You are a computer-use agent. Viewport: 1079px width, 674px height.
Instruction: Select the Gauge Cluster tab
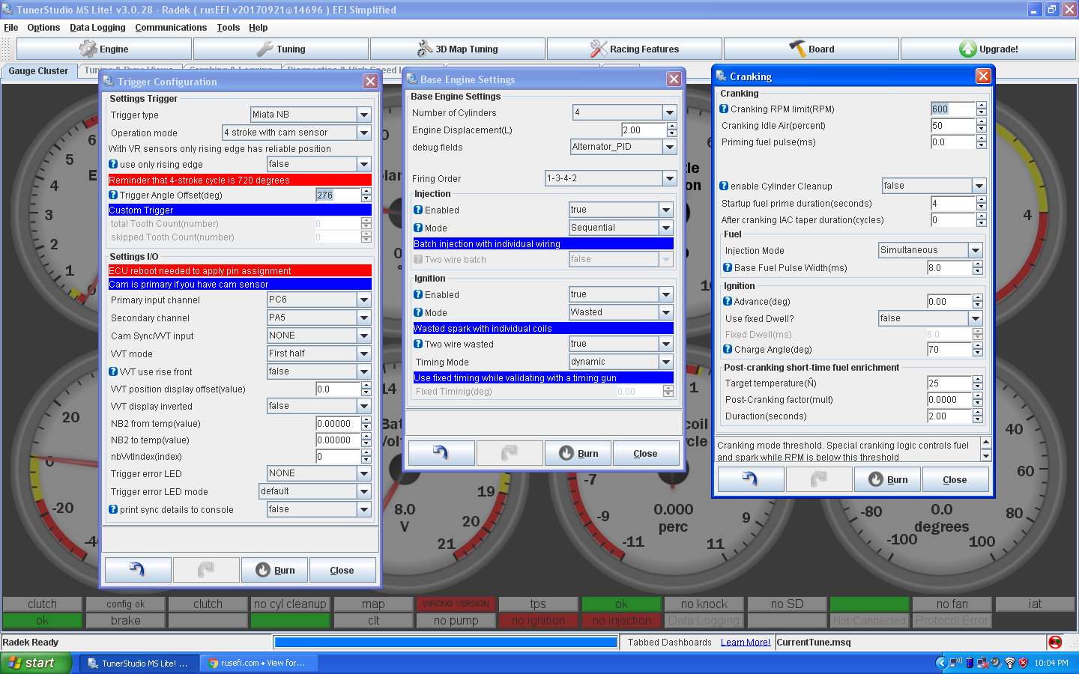[38, 71]
